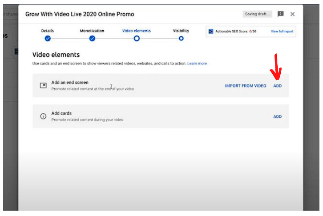Click the Actionable SEO Score logo icon
This screenshot has width=323, height=216.
click(x=211, y=31)
